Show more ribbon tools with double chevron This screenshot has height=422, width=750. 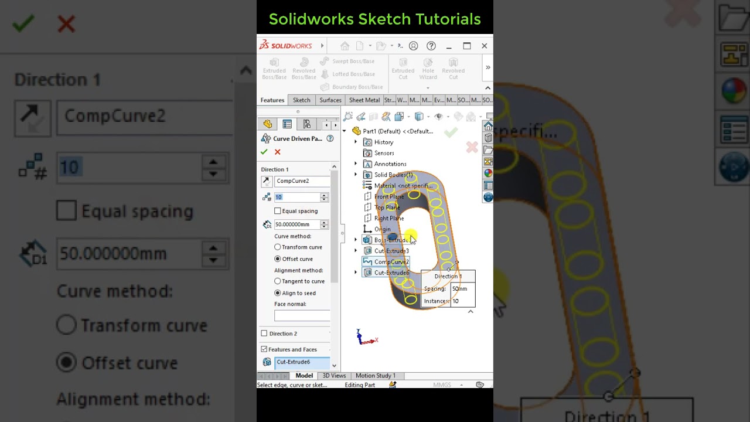487,67
